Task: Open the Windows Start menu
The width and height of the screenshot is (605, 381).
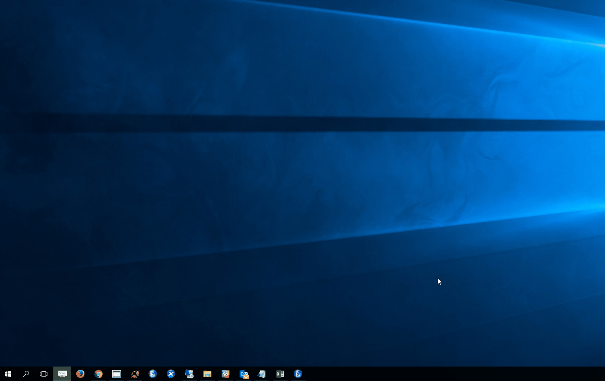Action: click(x=8, y=374)
